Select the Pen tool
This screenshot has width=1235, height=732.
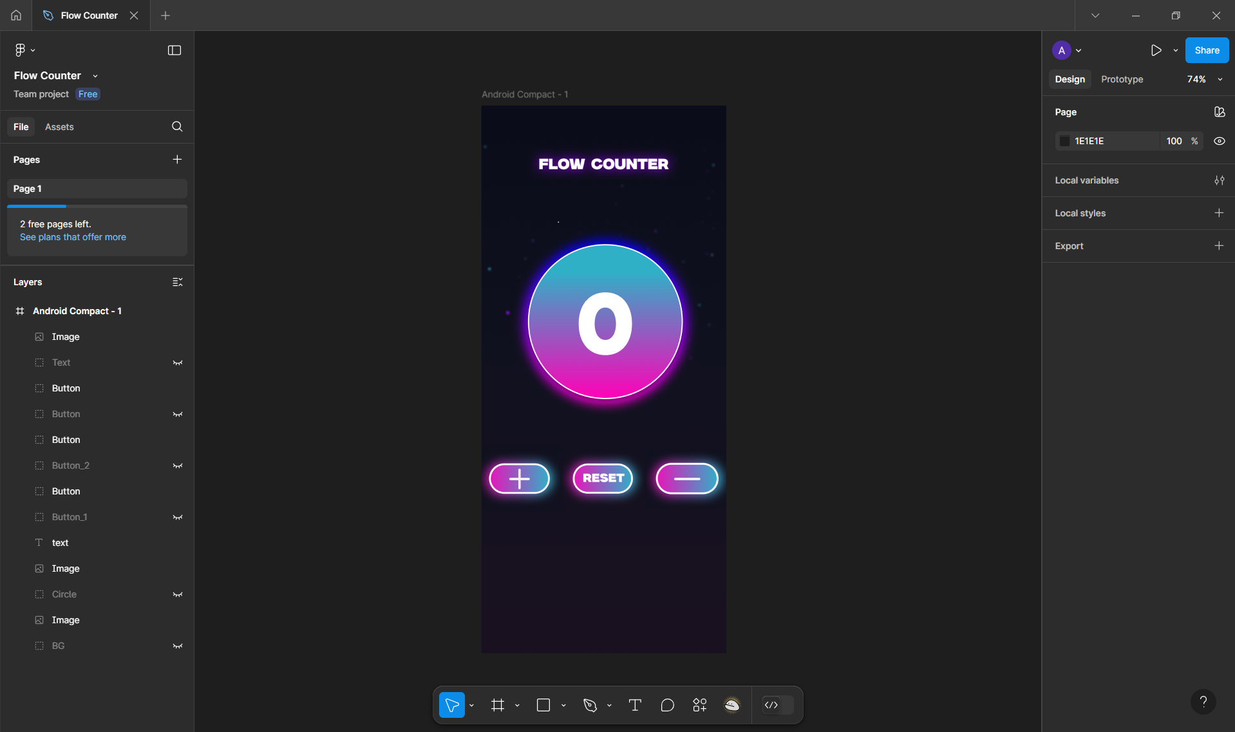point(590,705)
